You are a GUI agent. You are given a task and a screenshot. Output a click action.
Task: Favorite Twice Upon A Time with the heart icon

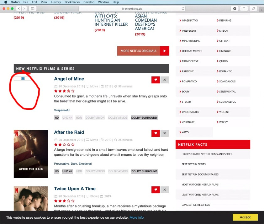[x=156, y=190]
